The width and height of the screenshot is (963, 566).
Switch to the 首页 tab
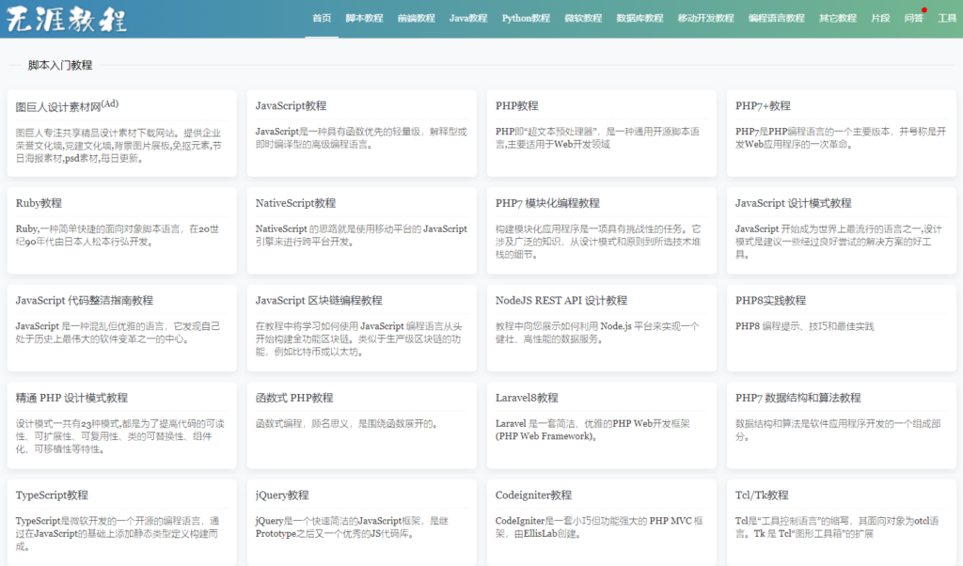[x=322, y=17]
